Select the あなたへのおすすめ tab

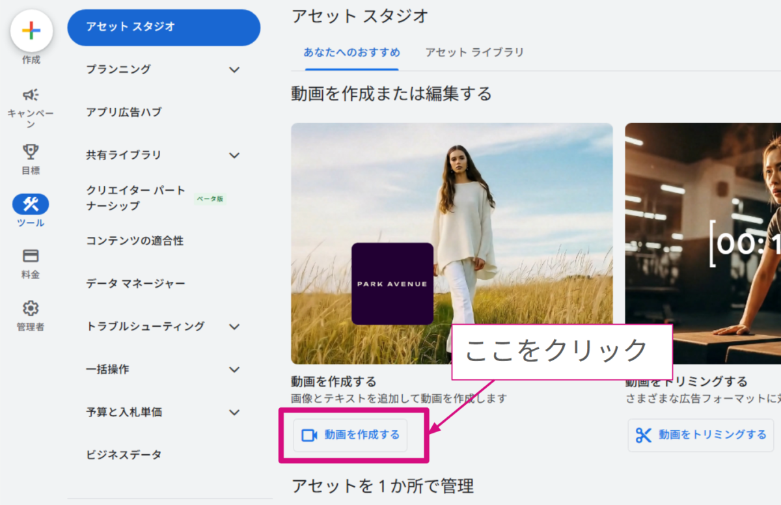tap(351, 52)
